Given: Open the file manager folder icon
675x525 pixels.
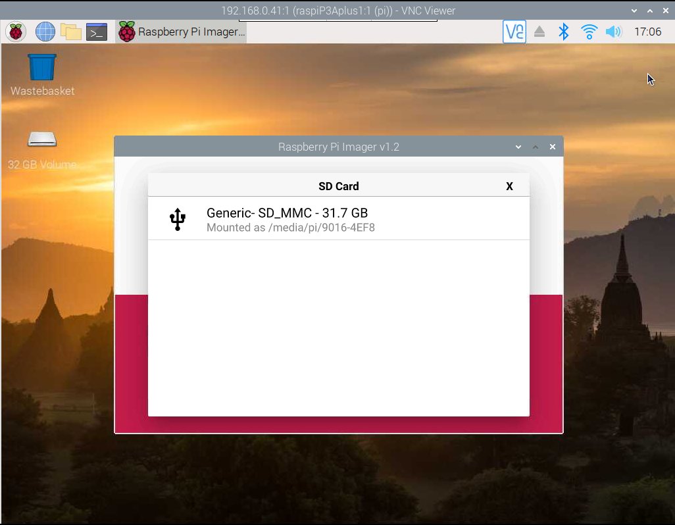Looking at the screenshot, I should (x=71, y=32).
